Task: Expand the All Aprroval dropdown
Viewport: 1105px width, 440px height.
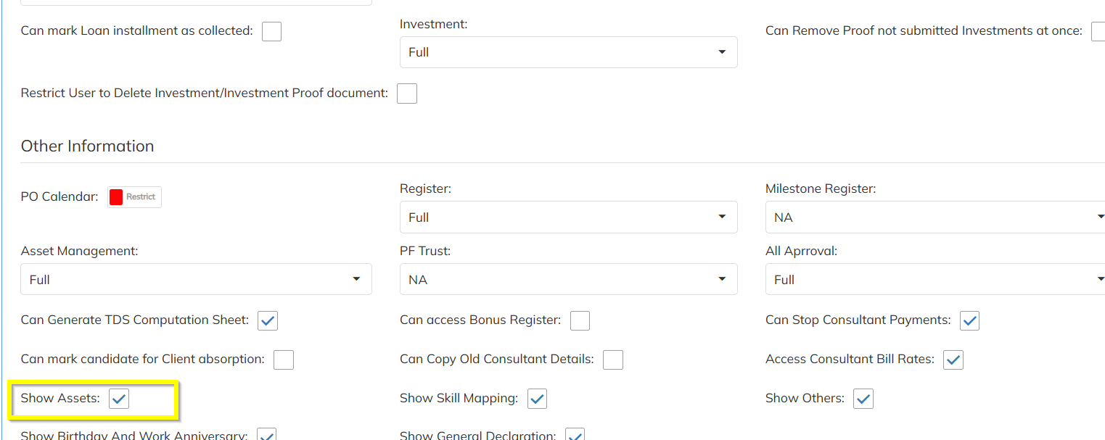Action: point(934,280)
